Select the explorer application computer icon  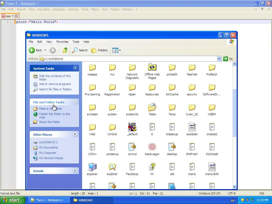92,167
